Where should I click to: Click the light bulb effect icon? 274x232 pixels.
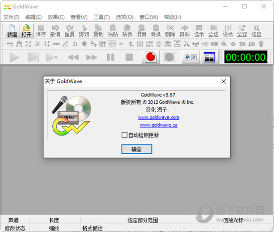click(261, 44)
